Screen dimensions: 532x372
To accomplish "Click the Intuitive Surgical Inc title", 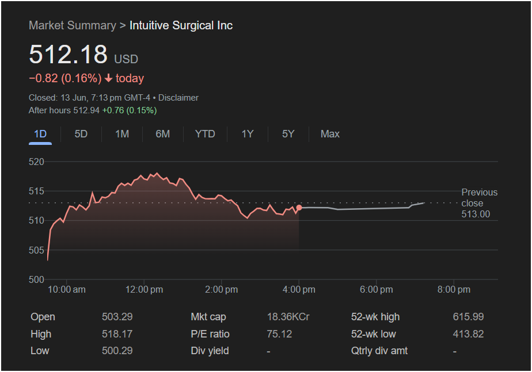I will (x=181, y=25).
